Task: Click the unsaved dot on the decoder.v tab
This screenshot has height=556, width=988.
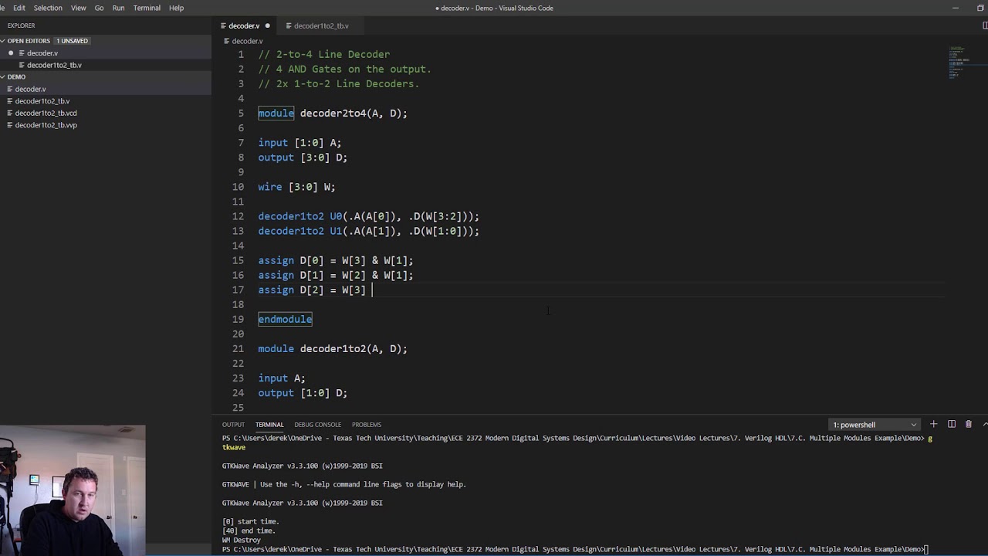Action: pos(268,25)
